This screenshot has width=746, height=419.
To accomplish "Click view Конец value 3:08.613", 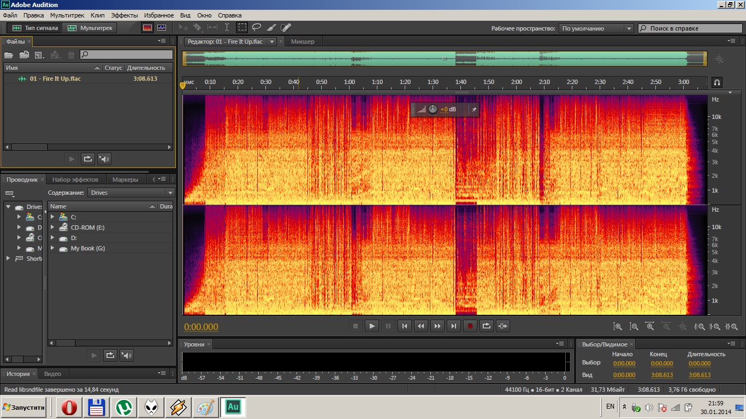I will pos(662,375).
